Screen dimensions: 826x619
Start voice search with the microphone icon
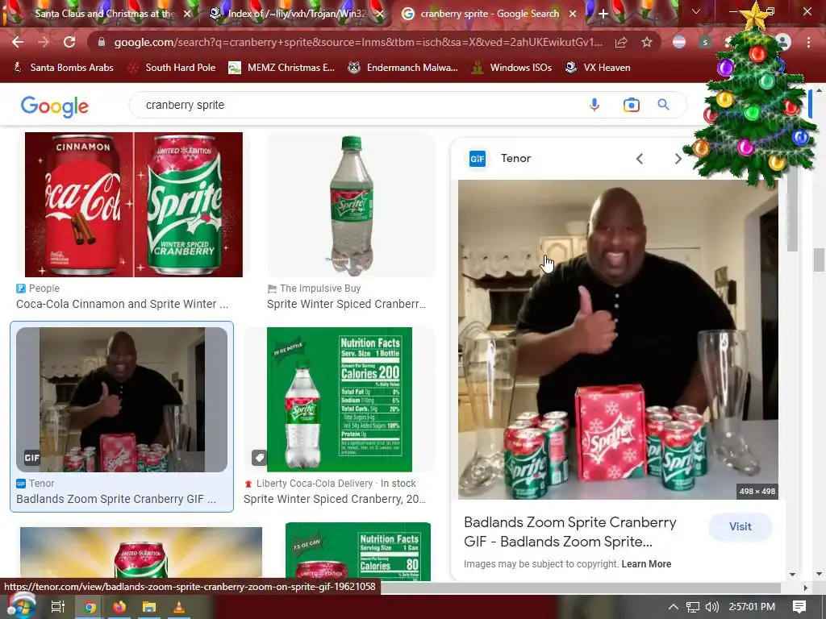click(594, 105)
